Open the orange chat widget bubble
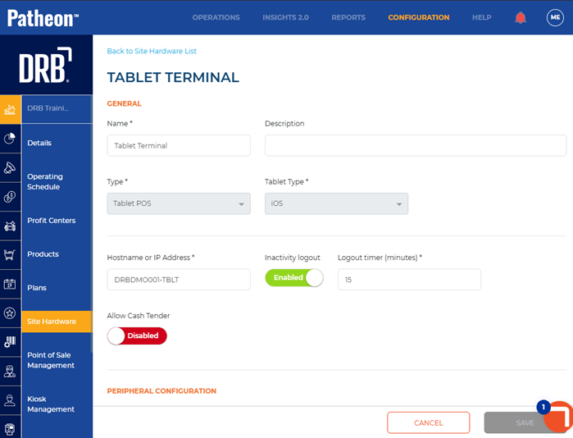Screen dimensions: 573x438 [558, 417]
